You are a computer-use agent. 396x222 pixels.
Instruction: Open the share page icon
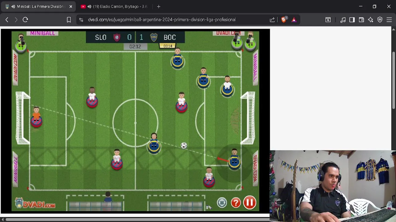point(272,20)
